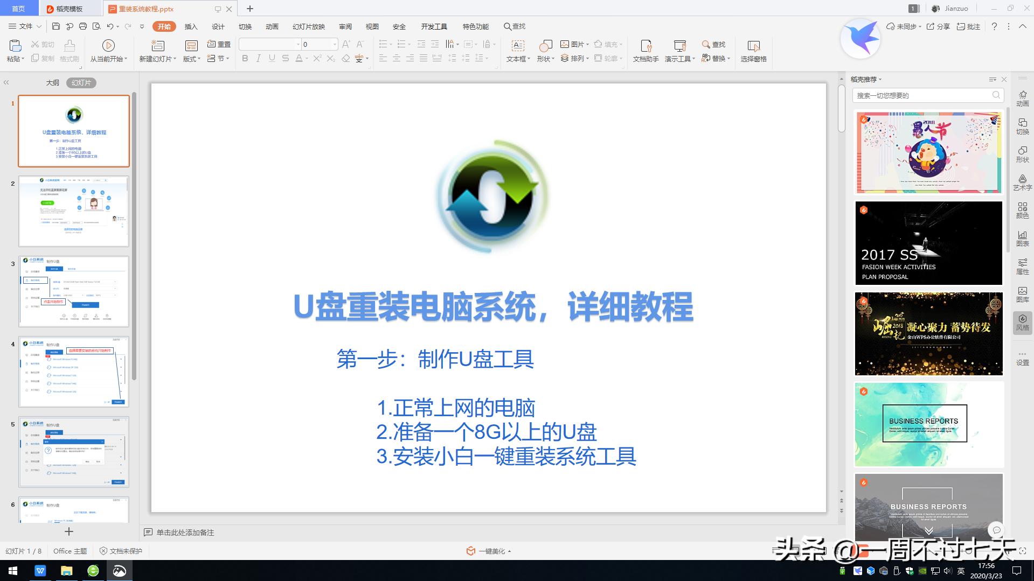The width and height of the screenshot is (1034, 581).
Task: Toggle italic text formatting
Action: (x=258, y=58)
